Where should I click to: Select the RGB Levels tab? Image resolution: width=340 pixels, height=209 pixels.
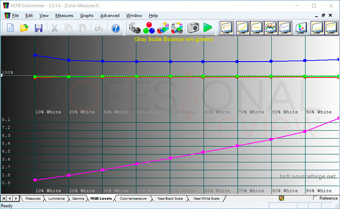(x=101, y=198)
